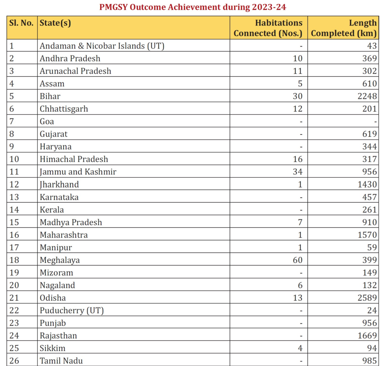Viewport: 384px width, 366px height.
Task: Click Himachal Pradesh in the state column
Action: click(x=74, y=159)
